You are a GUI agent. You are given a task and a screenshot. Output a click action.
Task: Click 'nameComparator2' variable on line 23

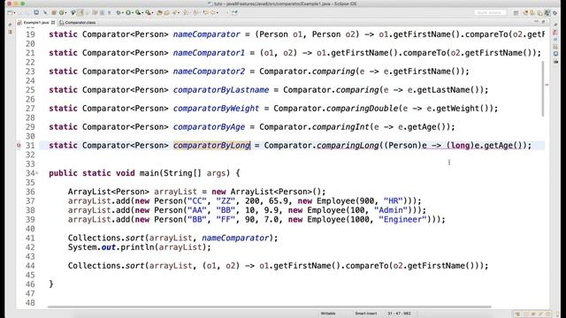pyautogui.click(x=209, y=71)
